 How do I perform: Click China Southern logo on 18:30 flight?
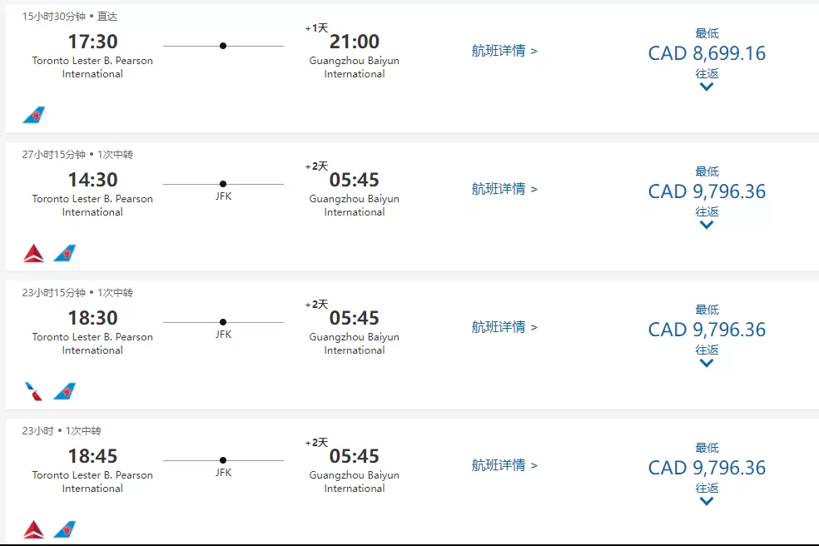65,391
